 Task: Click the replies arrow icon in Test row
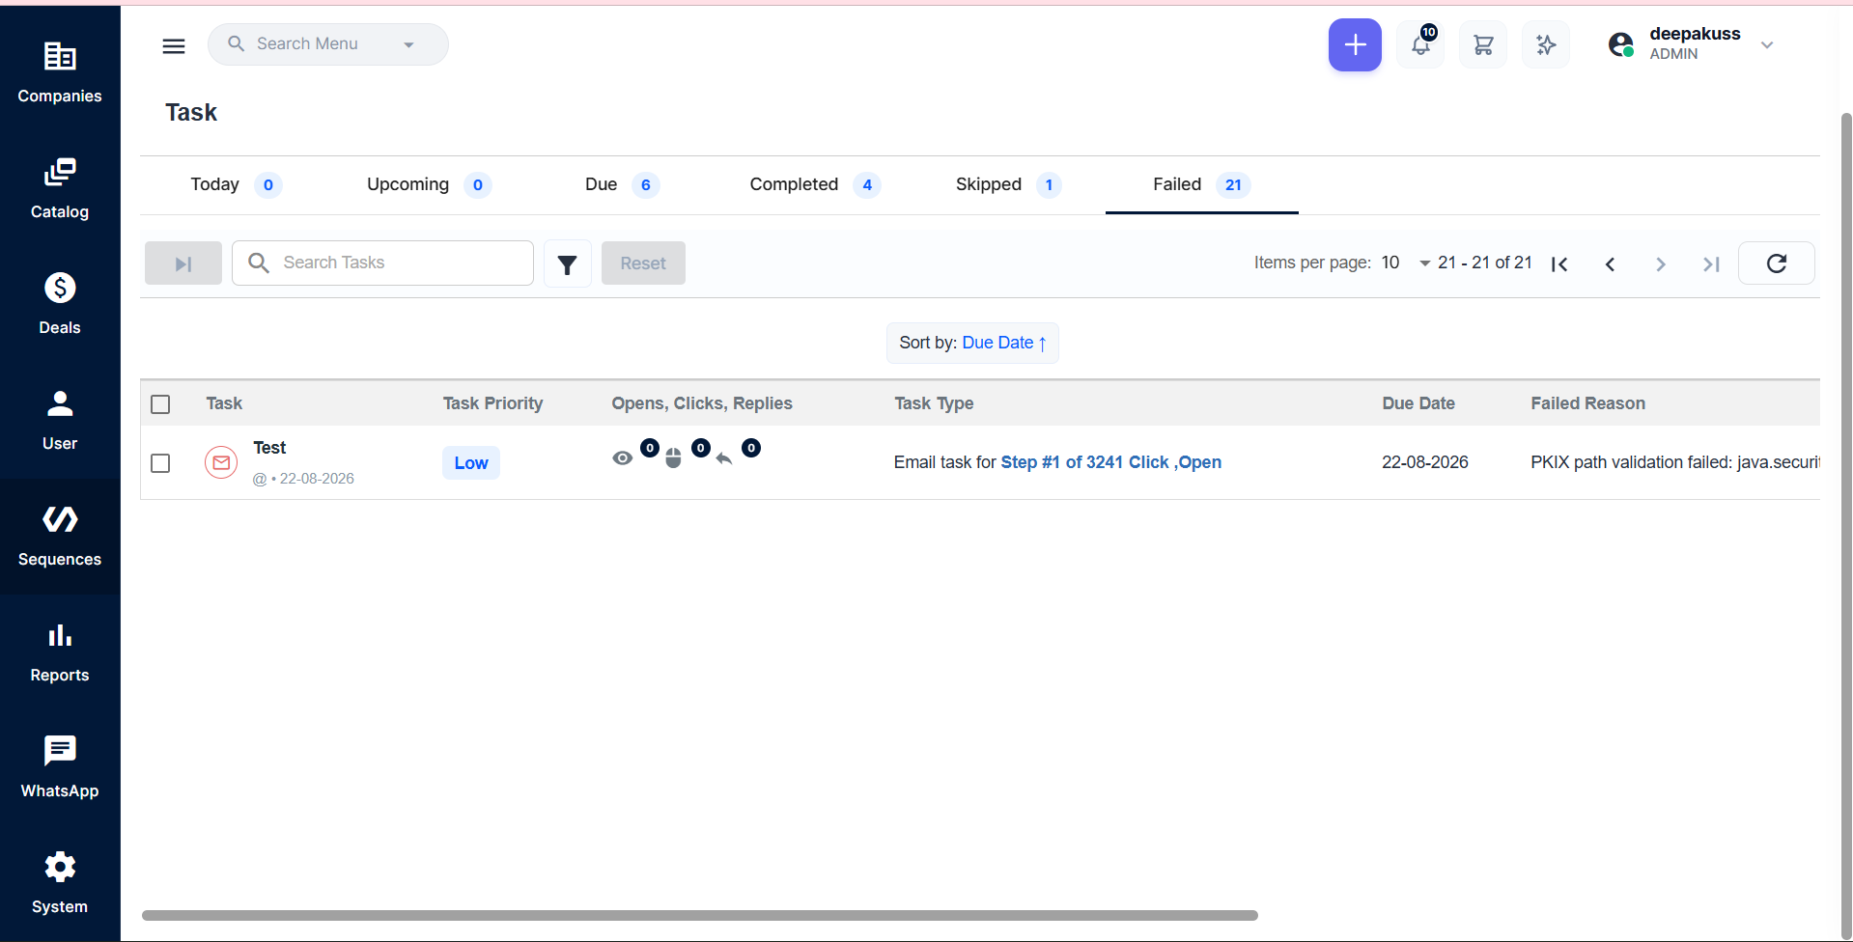[x=724, y=458]
